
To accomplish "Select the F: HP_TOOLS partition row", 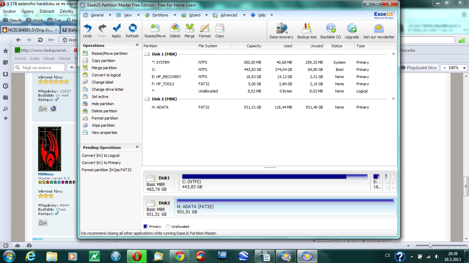I will point(270,84).
